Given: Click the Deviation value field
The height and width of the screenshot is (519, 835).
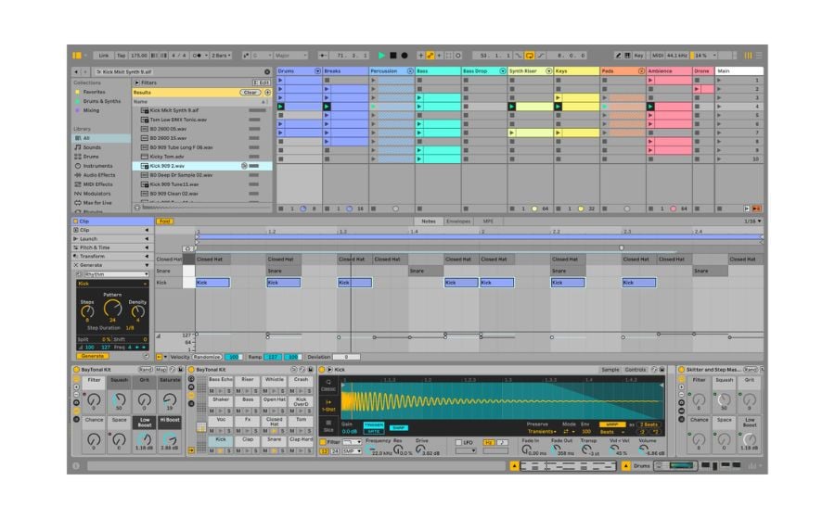Looking at the screenshot, I should point(346,357).
